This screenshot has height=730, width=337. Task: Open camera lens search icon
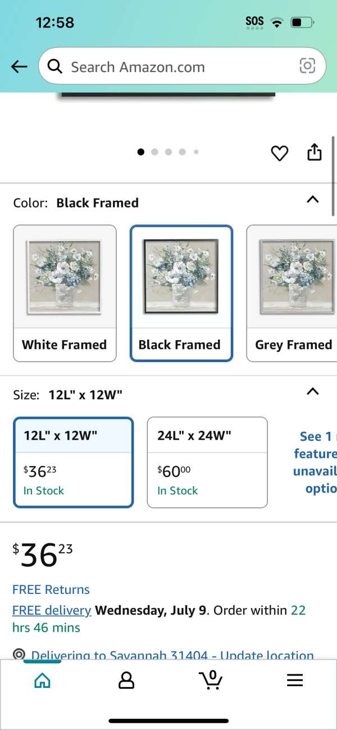[x=307, y=66]
